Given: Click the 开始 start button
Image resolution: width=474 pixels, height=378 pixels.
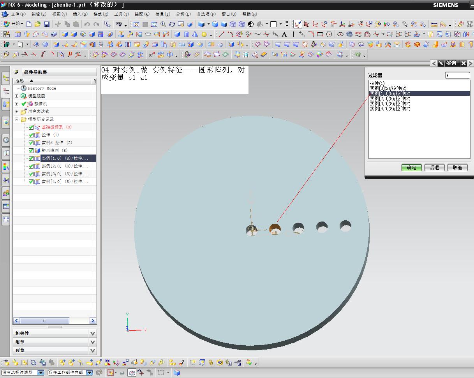Looking at the screenshot, I should (x=13, y=24).
